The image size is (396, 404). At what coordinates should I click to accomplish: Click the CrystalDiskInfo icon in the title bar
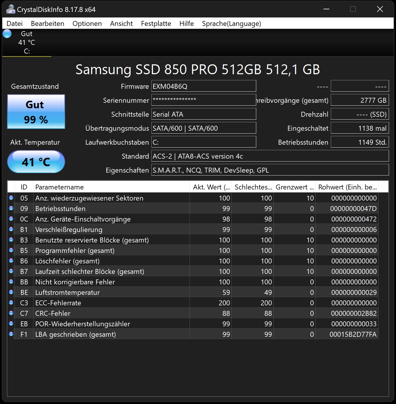coord(10,9)
